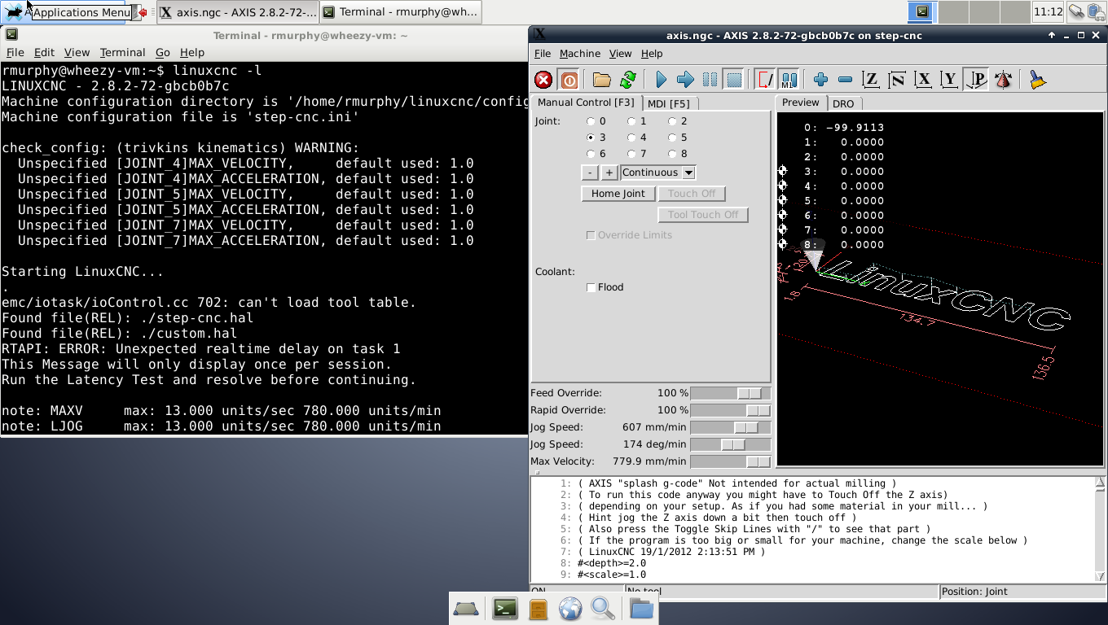
Task: Open the Terminal window's Go menu
Action: click(x=162, y=52)
